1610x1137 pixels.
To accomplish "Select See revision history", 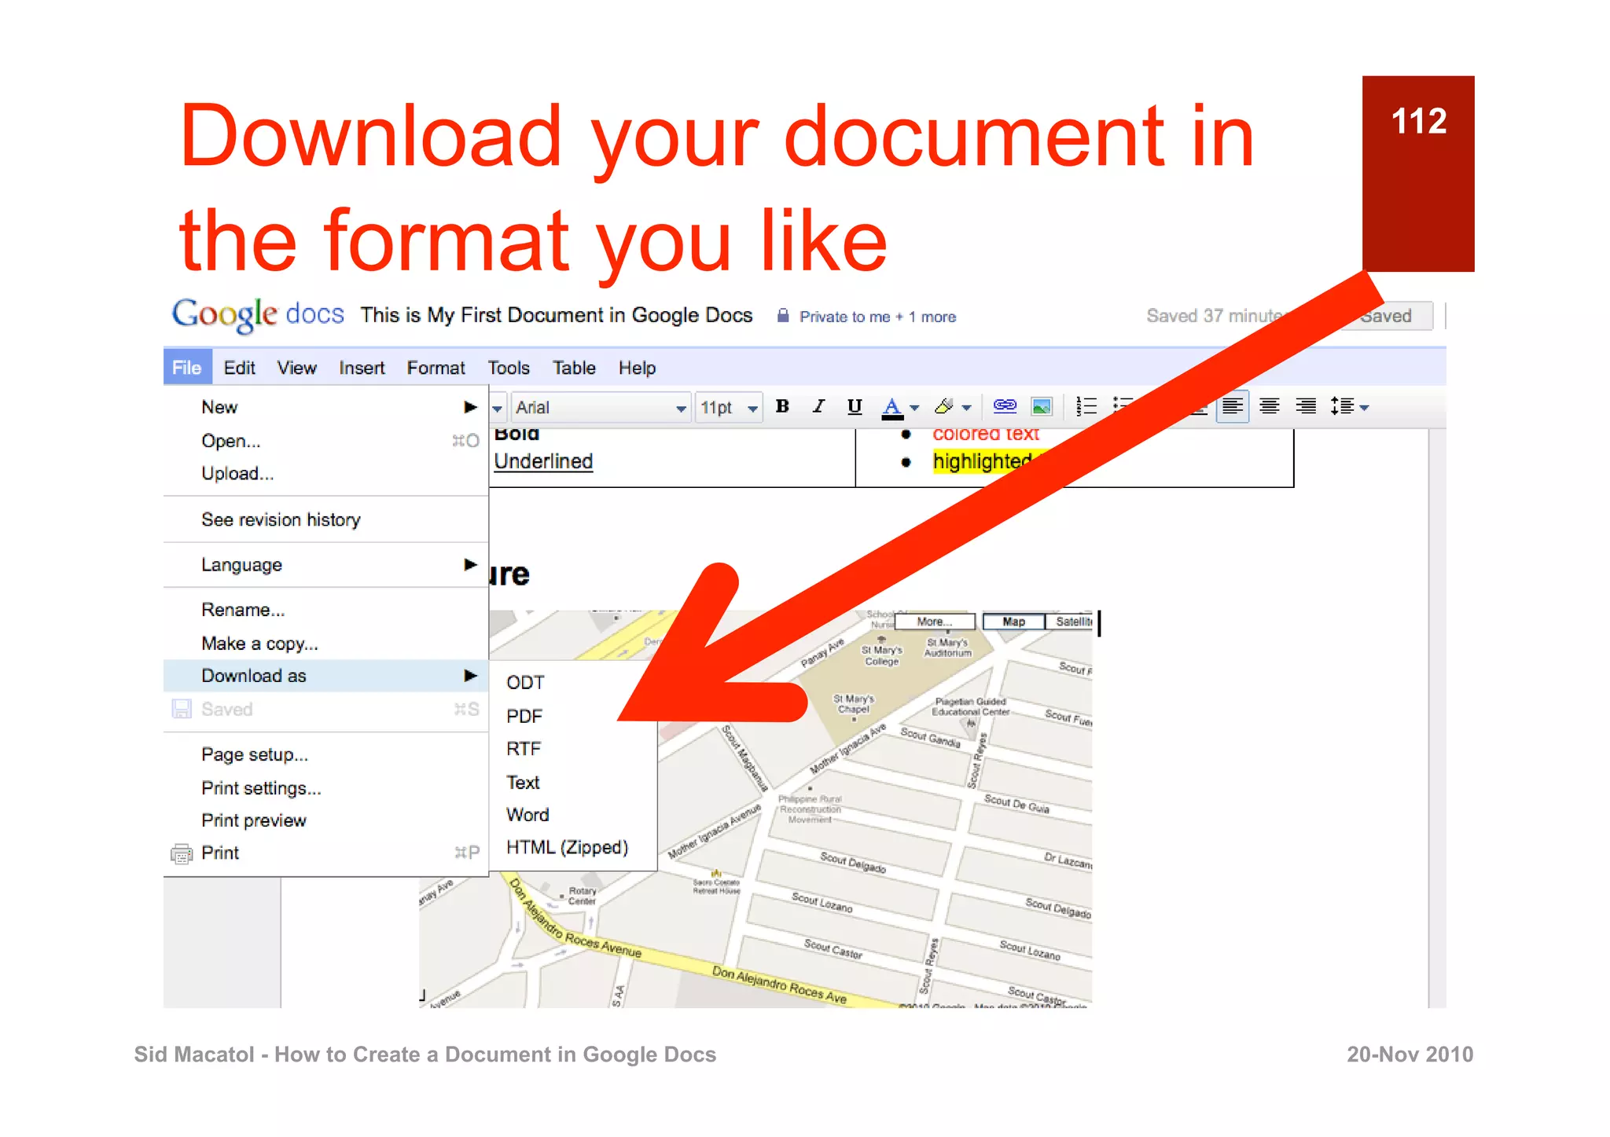I will (326, 520).
